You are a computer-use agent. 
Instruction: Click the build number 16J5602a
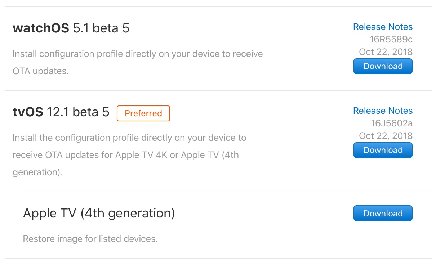392,123
